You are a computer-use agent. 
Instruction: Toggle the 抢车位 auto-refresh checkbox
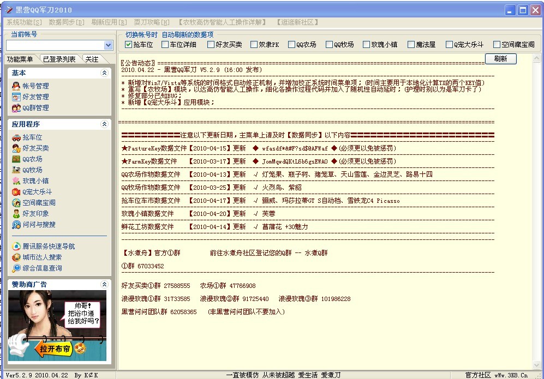[x=128, y=44]
